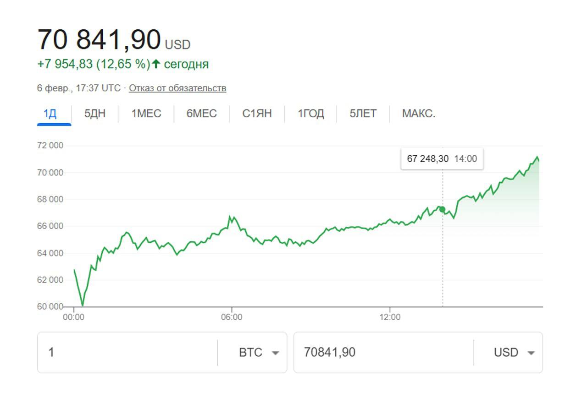587x403 pixels.
Task: Click the green dot marker on chart
Action: tap(443, 209)
